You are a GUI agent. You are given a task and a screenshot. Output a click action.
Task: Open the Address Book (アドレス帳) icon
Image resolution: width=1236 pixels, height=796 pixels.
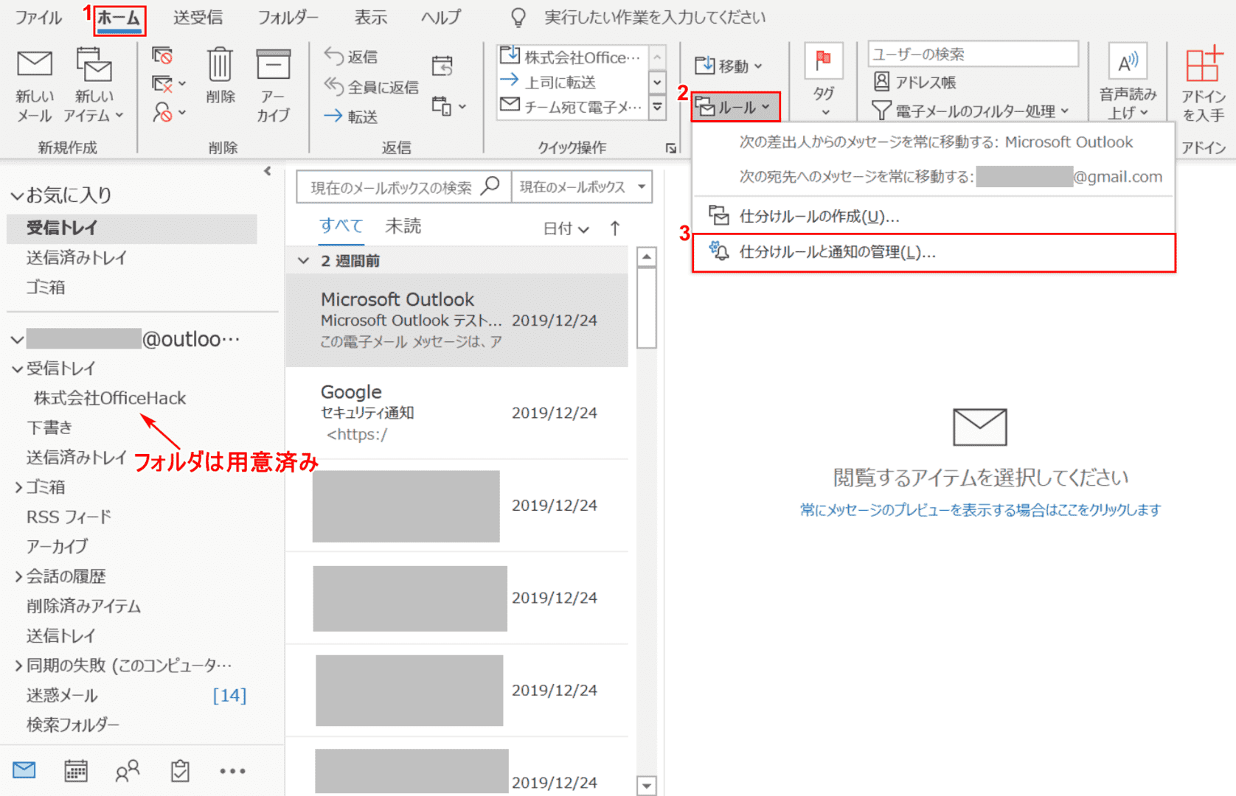tap(881, 82)
